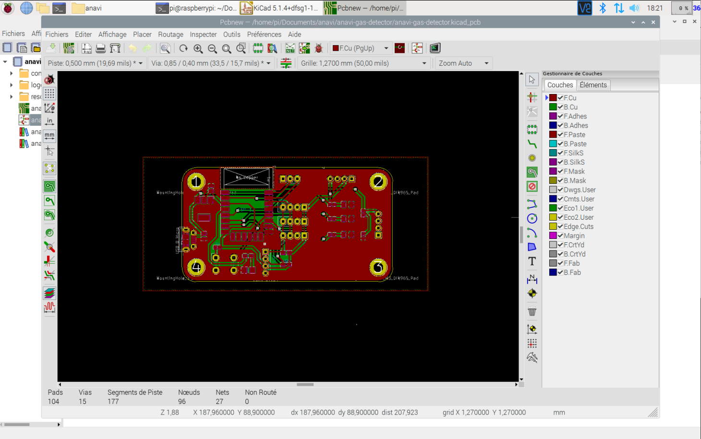
Task: Expand the anavi project tree root
Action: [5, 62]
